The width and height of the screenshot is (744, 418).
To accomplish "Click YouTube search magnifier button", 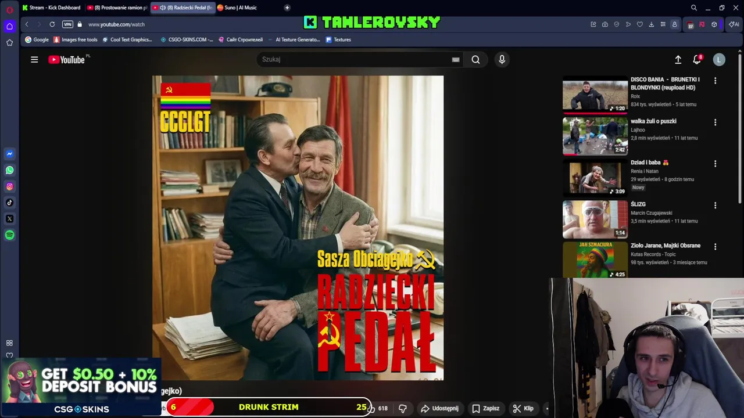I will [x=476, y=59].
